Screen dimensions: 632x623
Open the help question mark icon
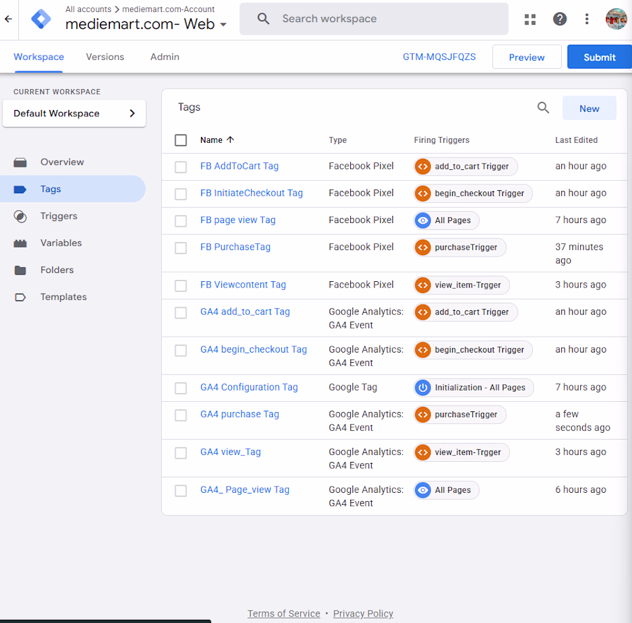559,19
